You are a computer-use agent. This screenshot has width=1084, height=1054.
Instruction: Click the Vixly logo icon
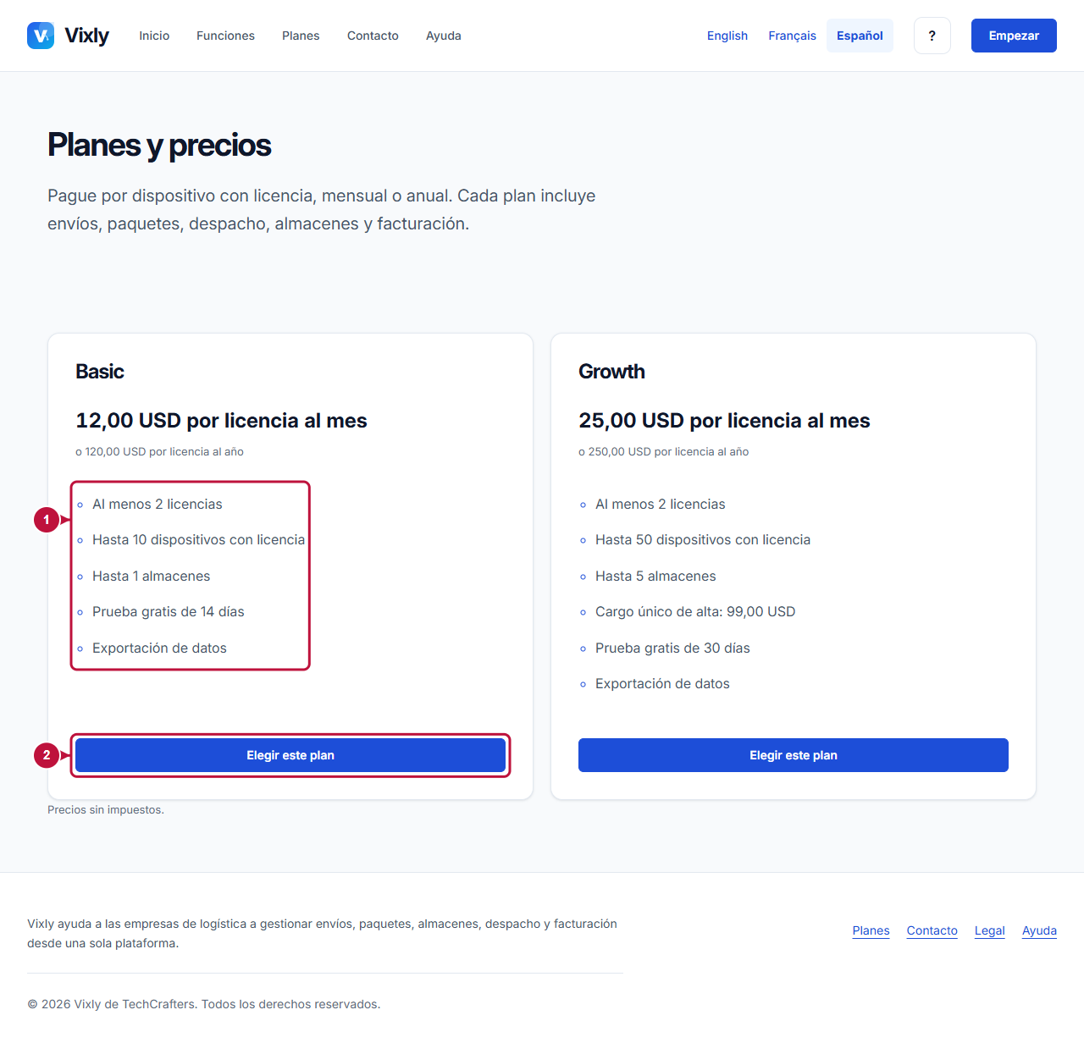[41, 36]
